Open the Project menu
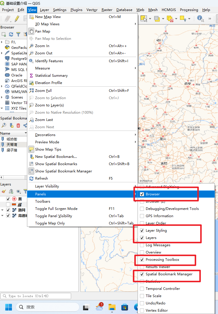The height and width of the screenshot is (314, 218). click(x=8, y=10)
